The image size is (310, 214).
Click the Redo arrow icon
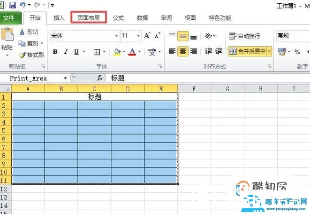pos(37,5)
